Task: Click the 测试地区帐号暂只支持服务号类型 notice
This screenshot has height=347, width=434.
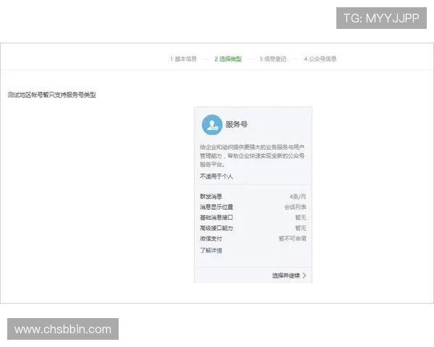Action: pyautogui.click(x=52, y=95)
